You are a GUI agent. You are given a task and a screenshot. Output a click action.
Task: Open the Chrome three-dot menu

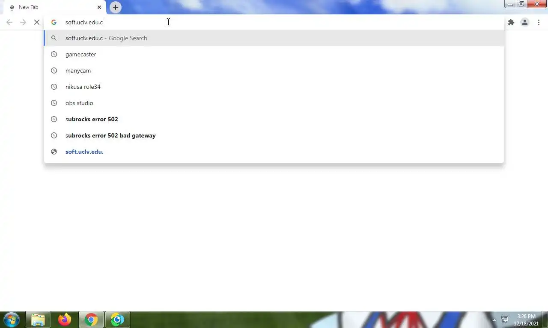click(x=539, y=22)
